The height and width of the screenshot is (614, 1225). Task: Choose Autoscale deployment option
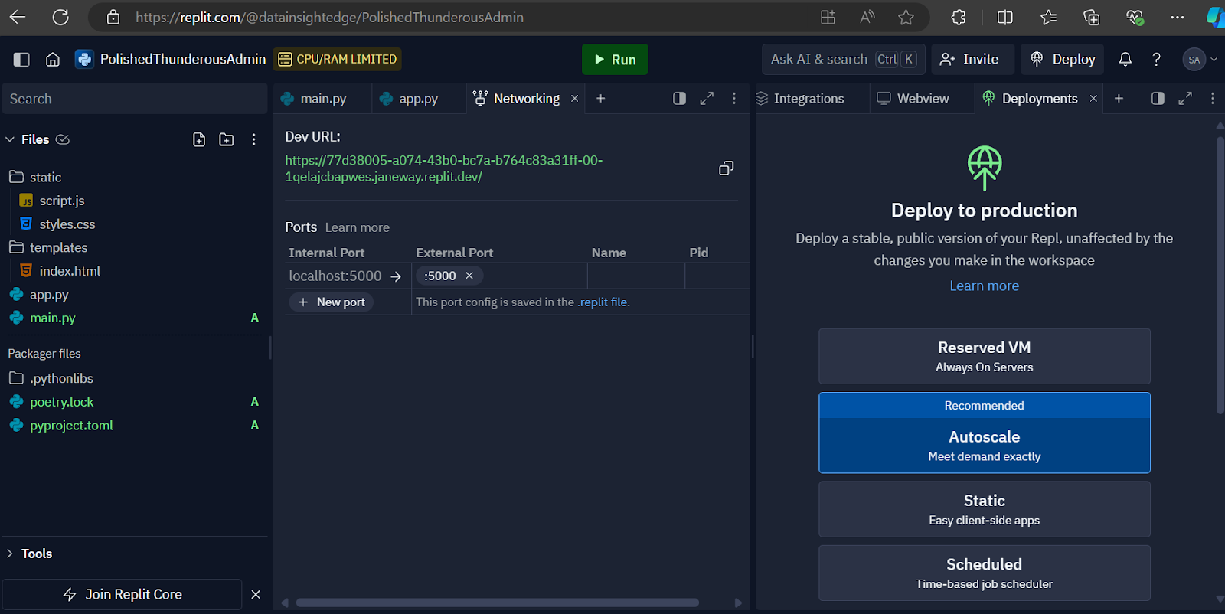985,433
